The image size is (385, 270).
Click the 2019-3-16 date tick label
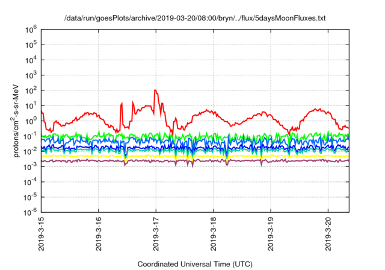tap(99, 234)
